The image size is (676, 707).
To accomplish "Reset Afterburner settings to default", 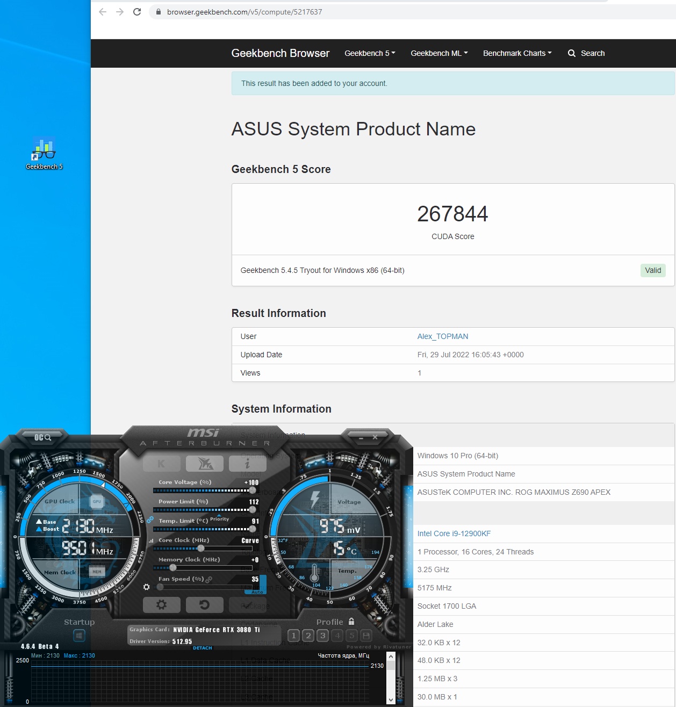I will tap(205, 605).
